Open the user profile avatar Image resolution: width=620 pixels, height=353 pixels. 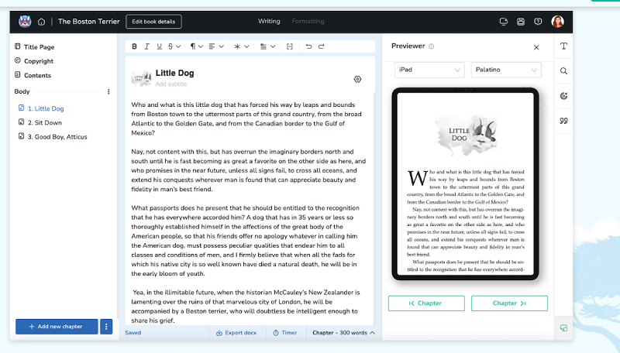tap(557, 22)
